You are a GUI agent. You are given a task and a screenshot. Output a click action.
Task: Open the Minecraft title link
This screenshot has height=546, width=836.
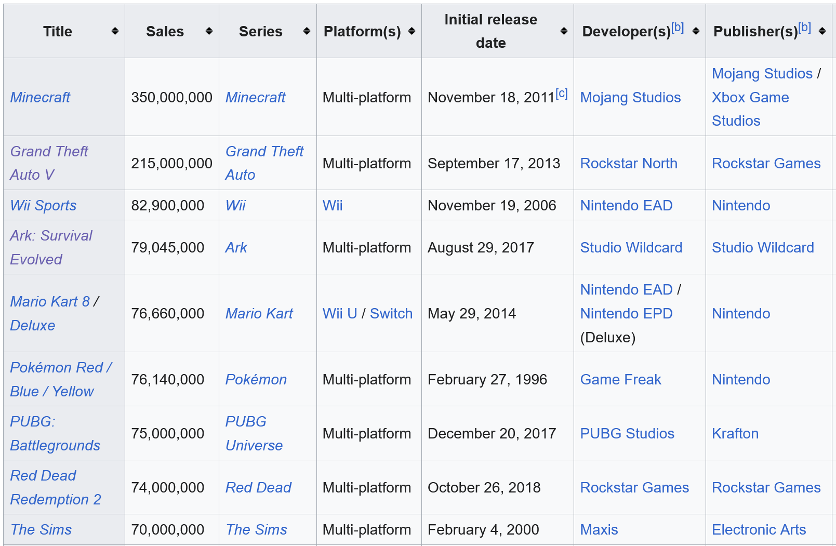click(x=40, y=97)
